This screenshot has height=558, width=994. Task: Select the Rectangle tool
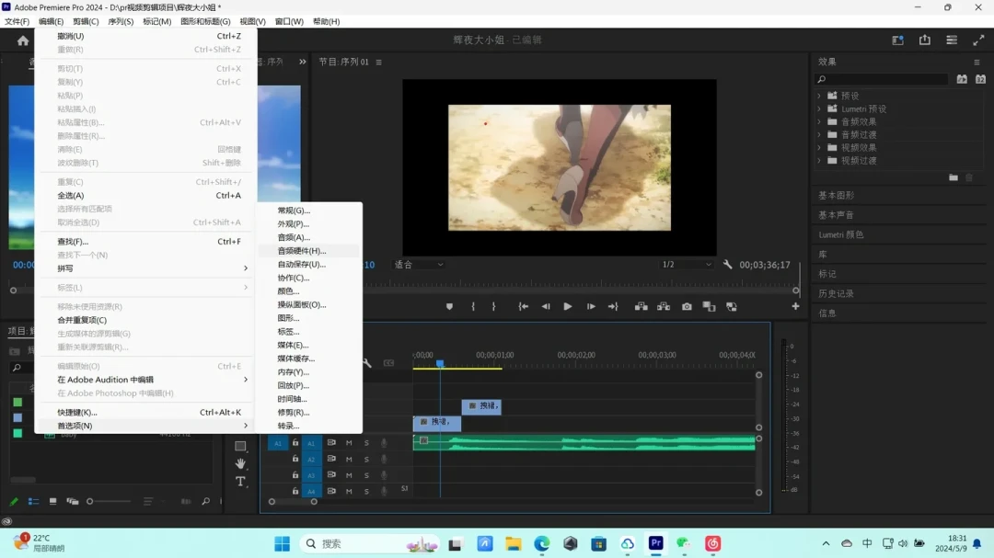coord(240,446)
